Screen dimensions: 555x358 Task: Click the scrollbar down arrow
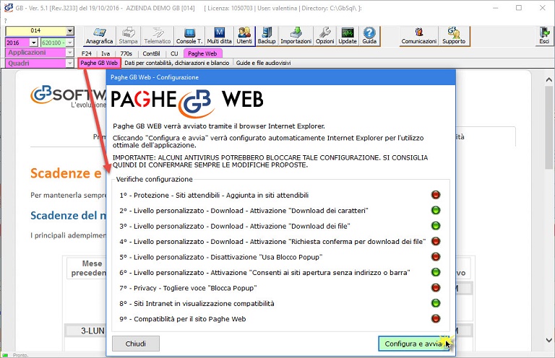[x=549, y=341]
